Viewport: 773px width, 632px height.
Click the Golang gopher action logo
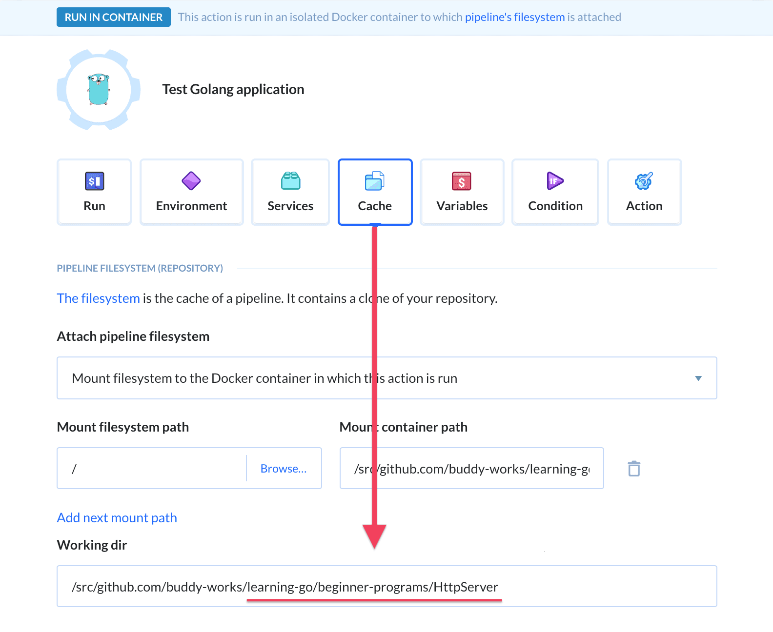pyautogui.click(x=99, y=90)
